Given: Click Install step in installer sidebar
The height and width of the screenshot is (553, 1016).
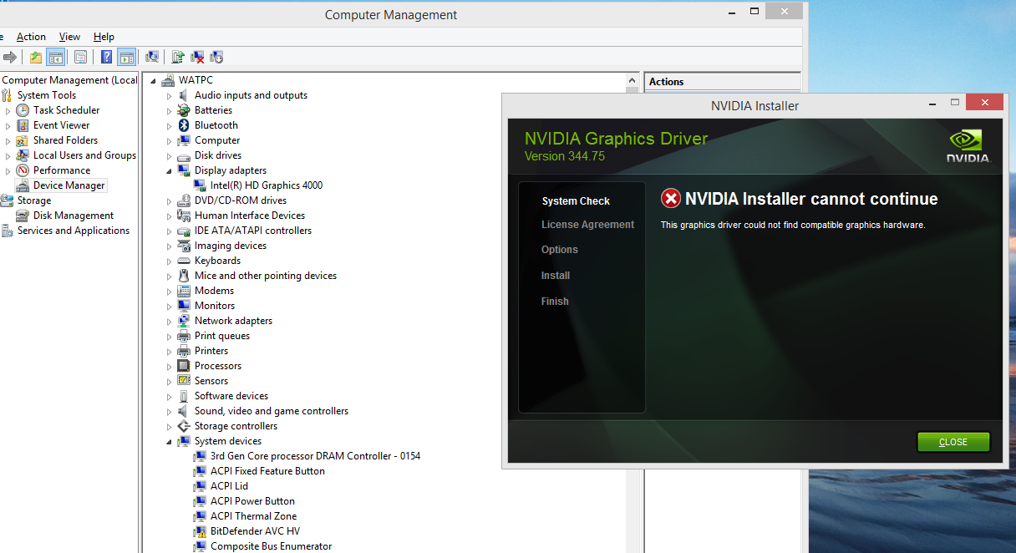Looking at the screenshot, I should (556, 276).
